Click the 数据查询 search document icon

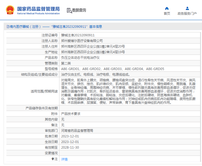coord(69,11)
